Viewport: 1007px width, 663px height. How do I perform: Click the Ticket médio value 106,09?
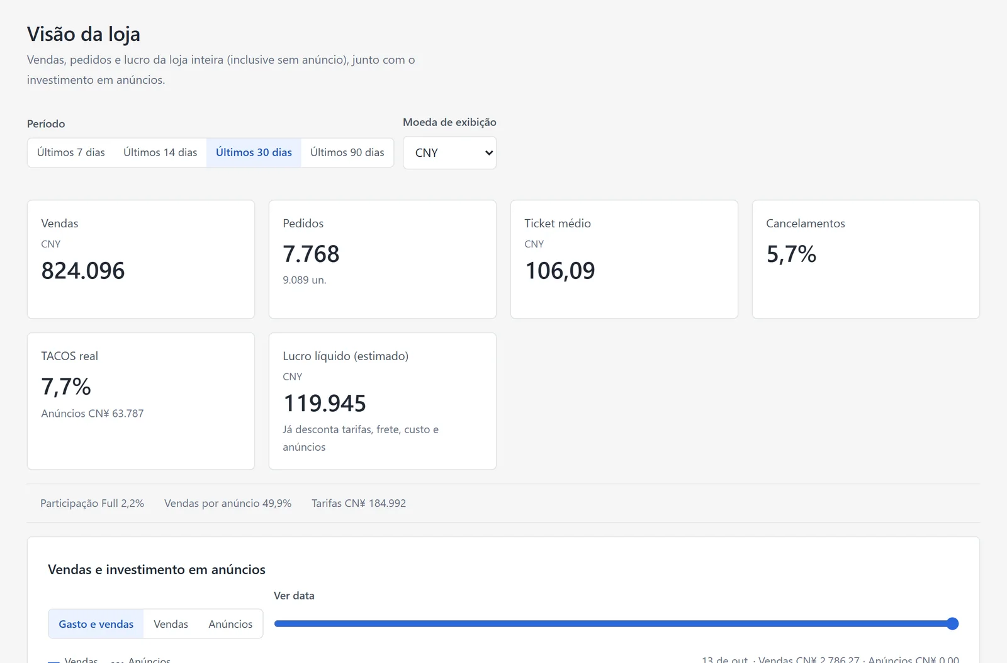[x=560, y=271]
